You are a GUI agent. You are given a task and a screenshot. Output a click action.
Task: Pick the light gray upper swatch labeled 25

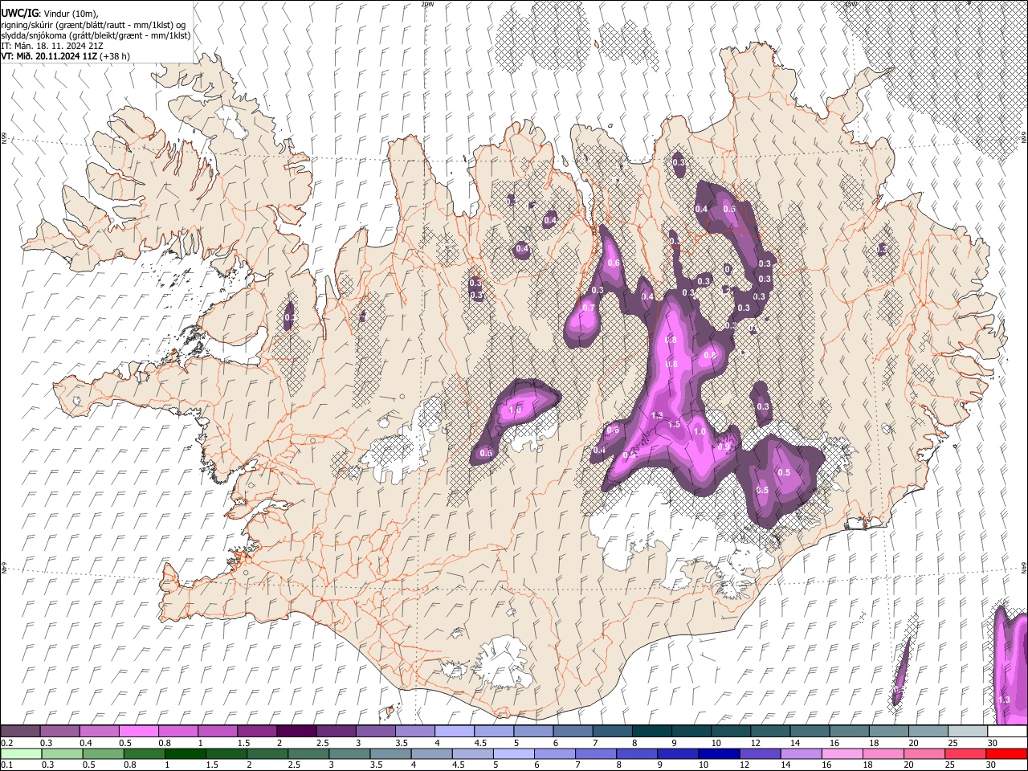coord(967,732)
